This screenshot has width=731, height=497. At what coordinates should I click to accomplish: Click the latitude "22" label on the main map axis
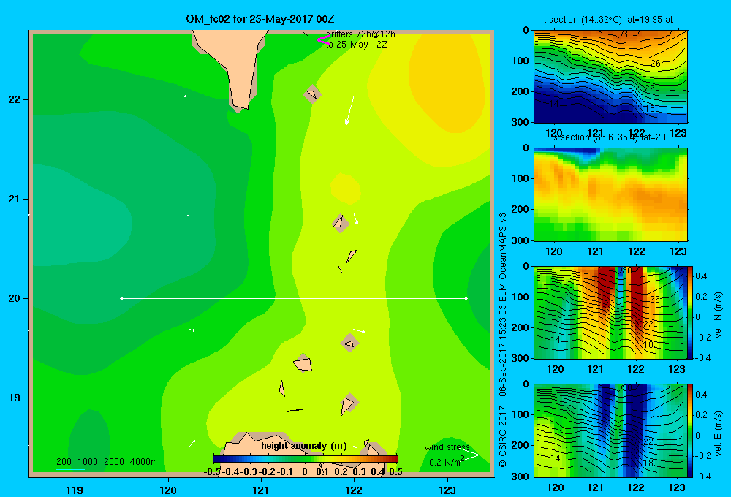click(x=14, y=99)
